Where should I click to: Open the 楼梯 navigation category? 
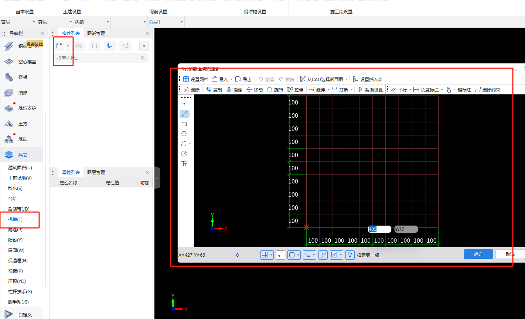click(x=22, y=77)
